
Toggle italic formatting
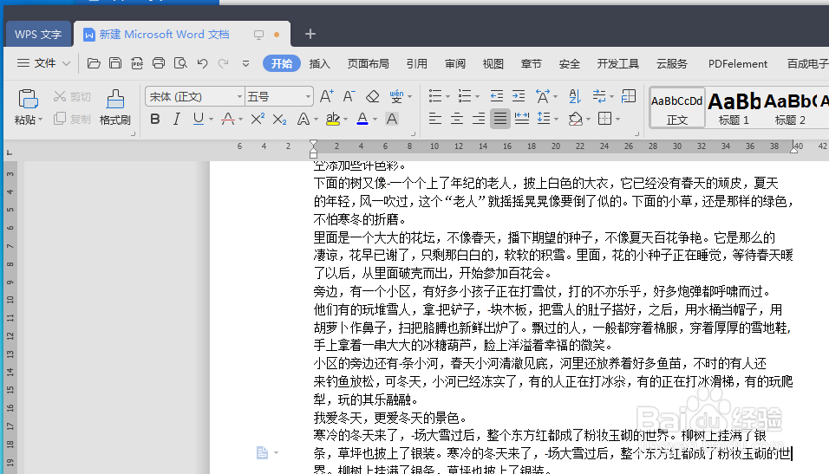[x=177, y=119]
